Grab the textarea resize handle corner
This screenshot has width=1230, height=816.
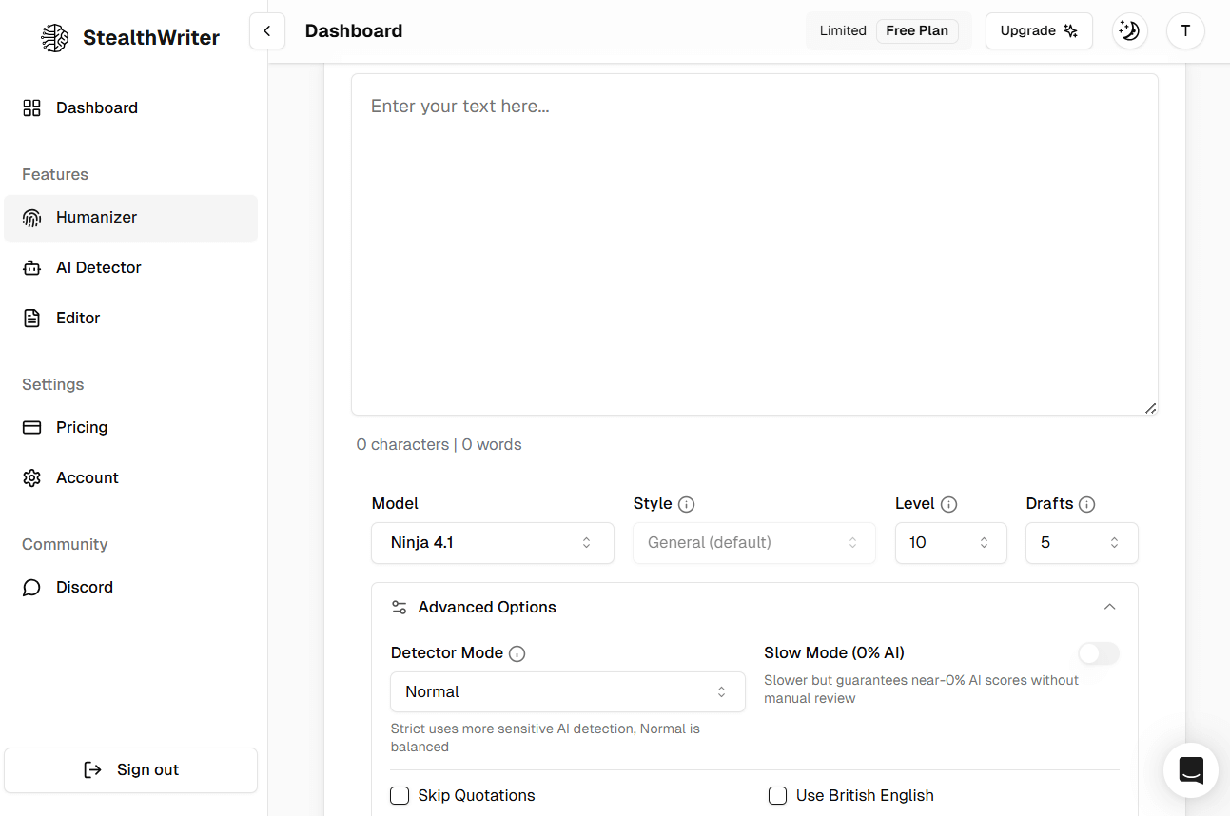(x=1150, y=408)
